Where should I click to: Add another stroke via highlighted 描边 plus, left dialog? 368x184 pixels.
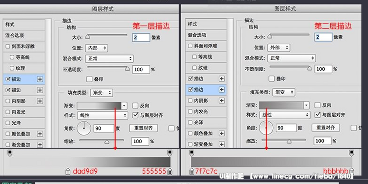pyautogui.click(x=40, y=79)
